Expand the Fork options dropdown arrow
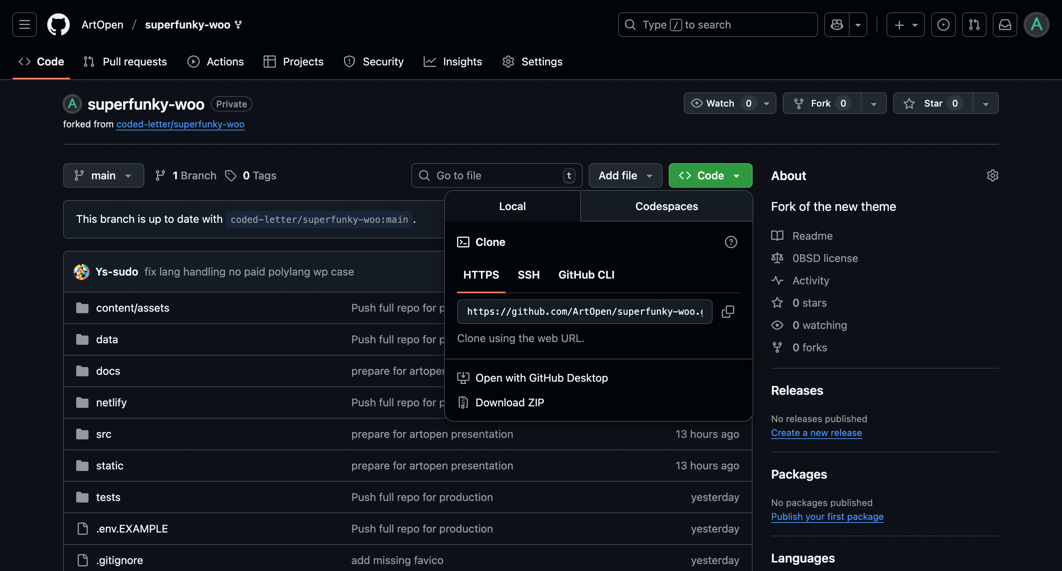The image size is (1062, 571). [873, 104]
